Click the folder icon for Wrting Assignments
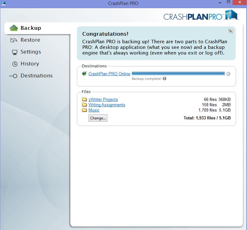247x230 pixels. (84, 105)
